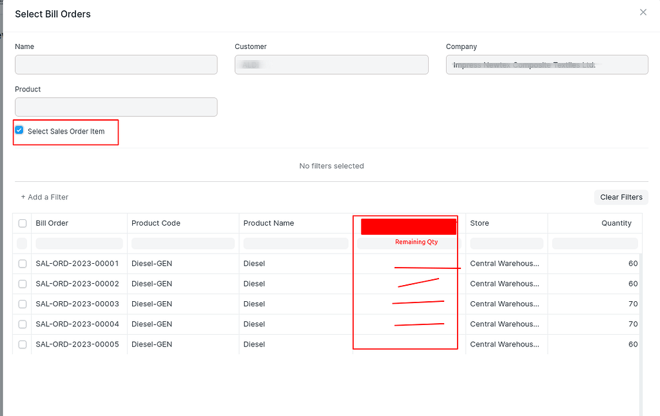Select the SAL-ORD-2023-00002 bill order row
Image resolution: width=660 pixels, height=416 pixels.
(x=23, y=283)
